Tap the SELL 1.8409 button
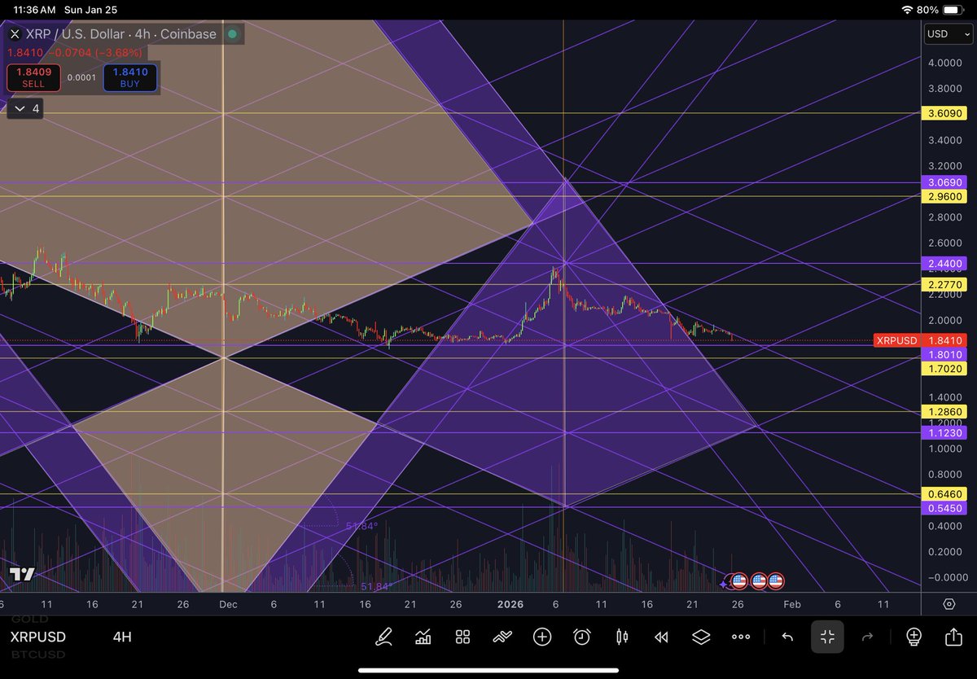The height and width of the screenshot is (679, 977). [33, 77]
